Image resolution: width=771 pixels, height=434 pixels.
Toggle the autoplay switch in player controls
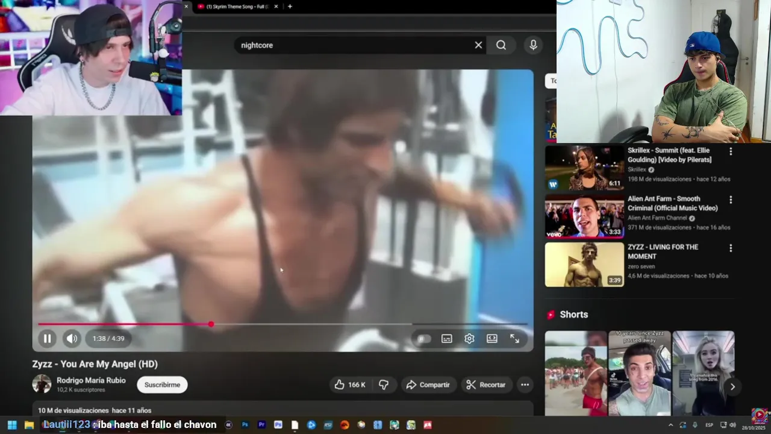click(x=423, y=339)
